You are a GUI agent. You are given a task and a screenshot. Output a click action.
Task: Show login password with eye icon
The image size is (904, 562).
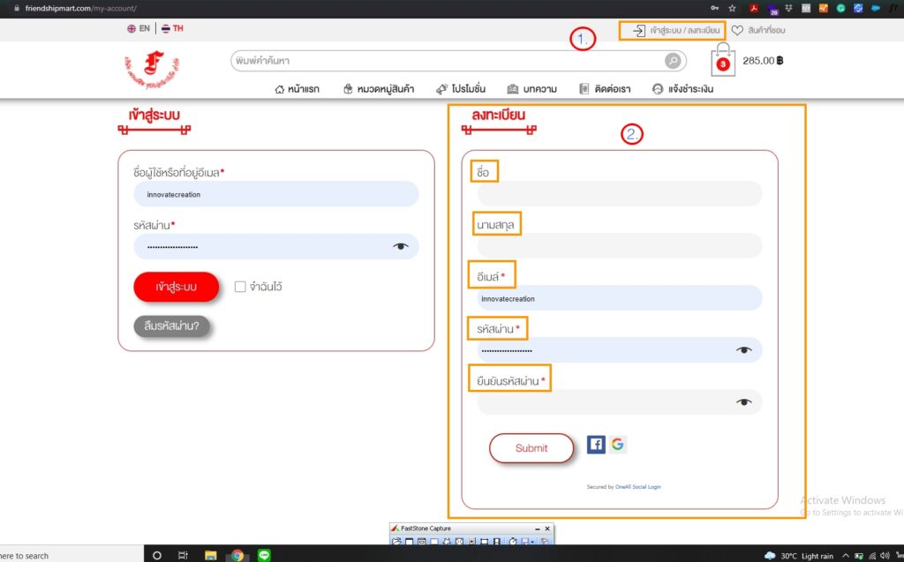401,247
